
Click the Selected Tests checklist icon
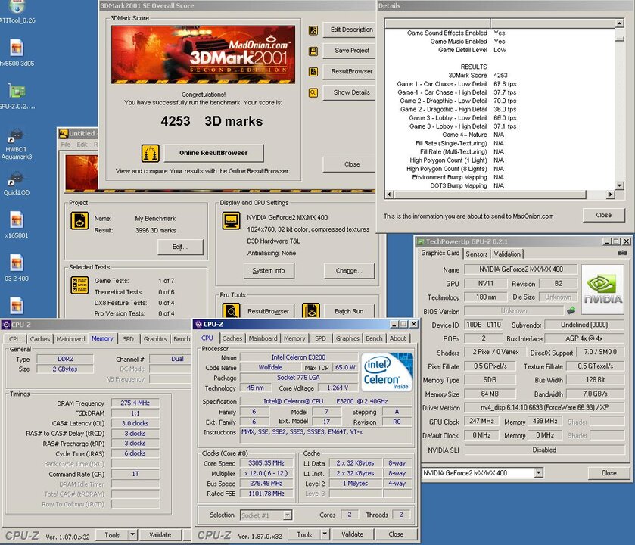coord(79,285)
